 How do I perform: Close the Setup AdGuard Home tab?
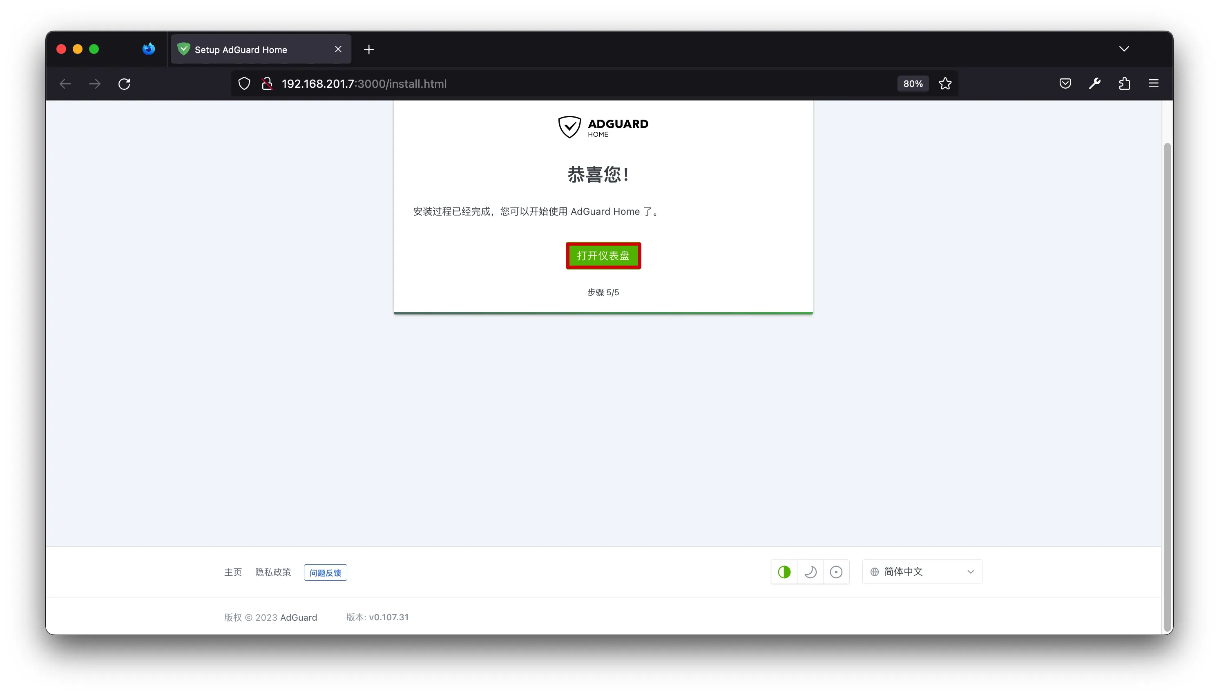(338, 49)
